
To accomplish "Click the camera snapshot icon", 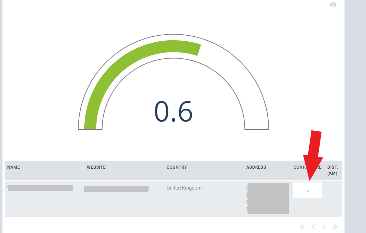I will click(x=333, y=5).
